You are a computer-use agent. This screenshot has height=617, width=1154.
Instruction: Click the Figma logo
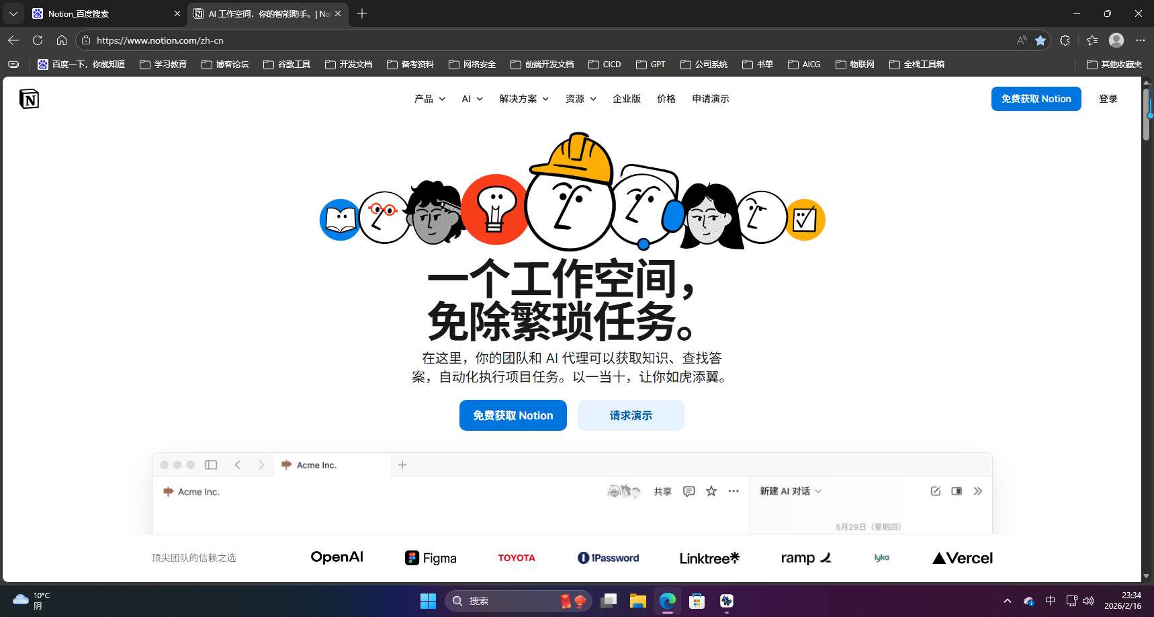pyautogui.click(x=431, y=558)
